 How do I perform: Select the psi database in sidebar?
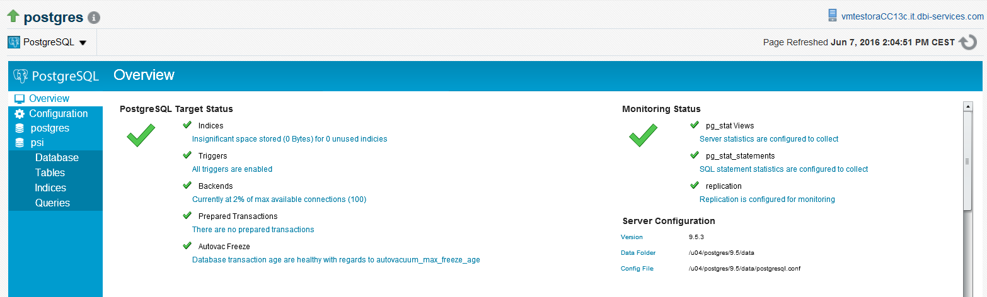click(37, 143)
